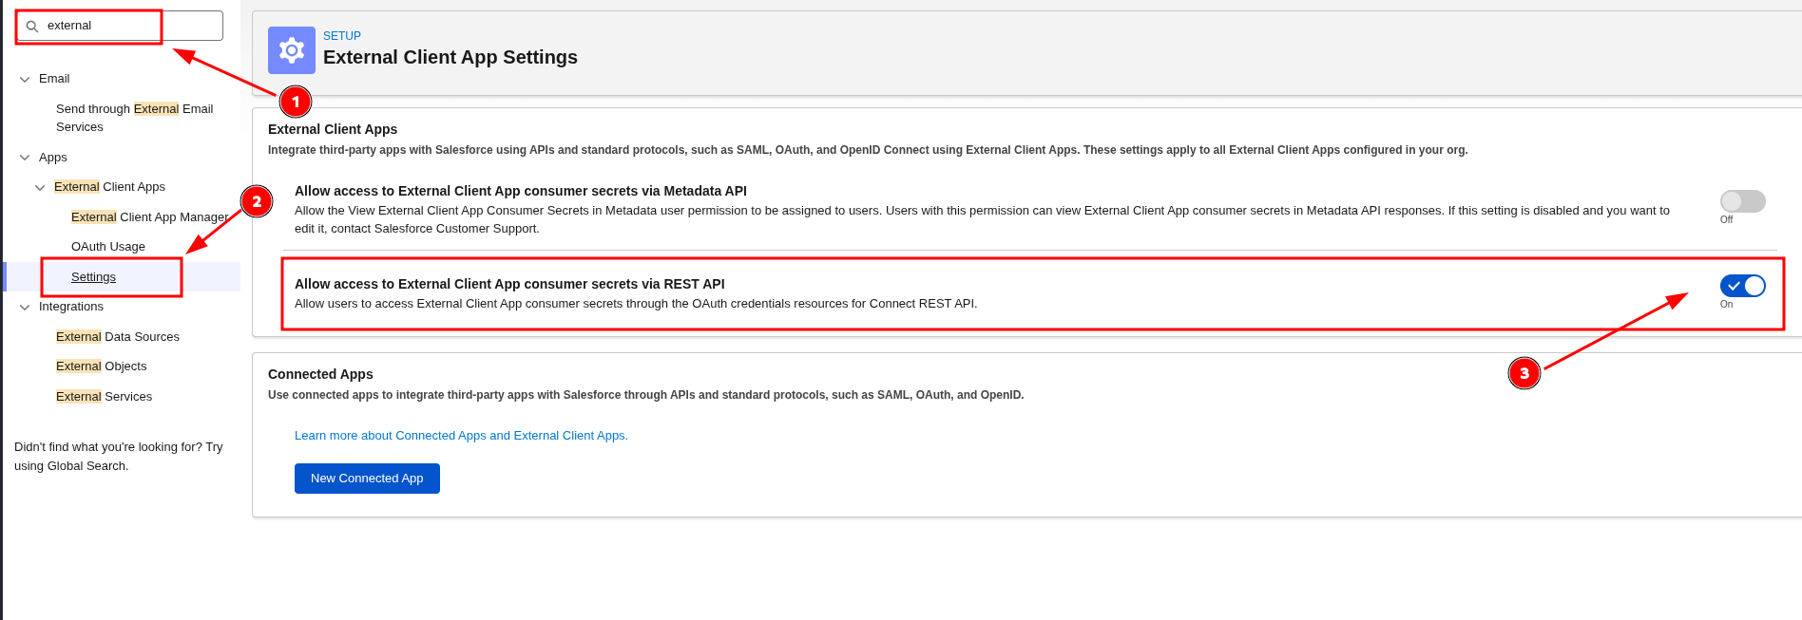Image resolution: width=1802 pixels, height=620 pixels.
Task: Disable consumer secrets via REST API toggle
Action: click(x=1742, y=286)
